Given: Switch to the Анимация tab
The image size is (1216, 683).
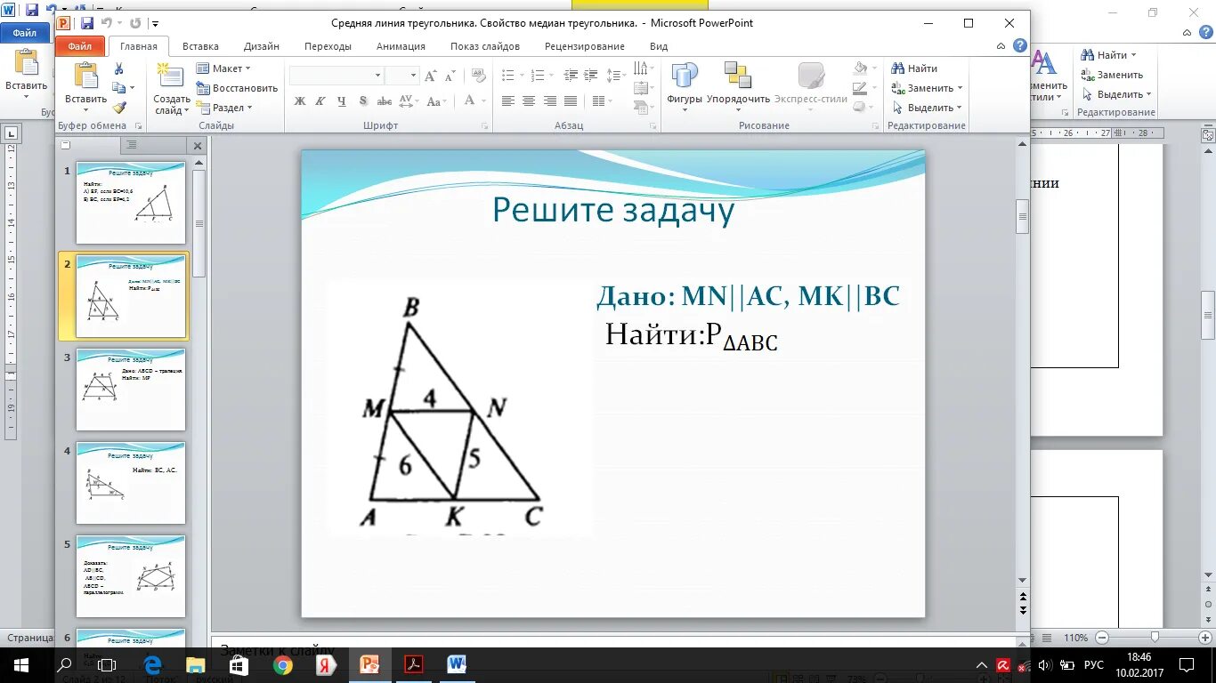Looking at the screenshot, I should (401, 46).
